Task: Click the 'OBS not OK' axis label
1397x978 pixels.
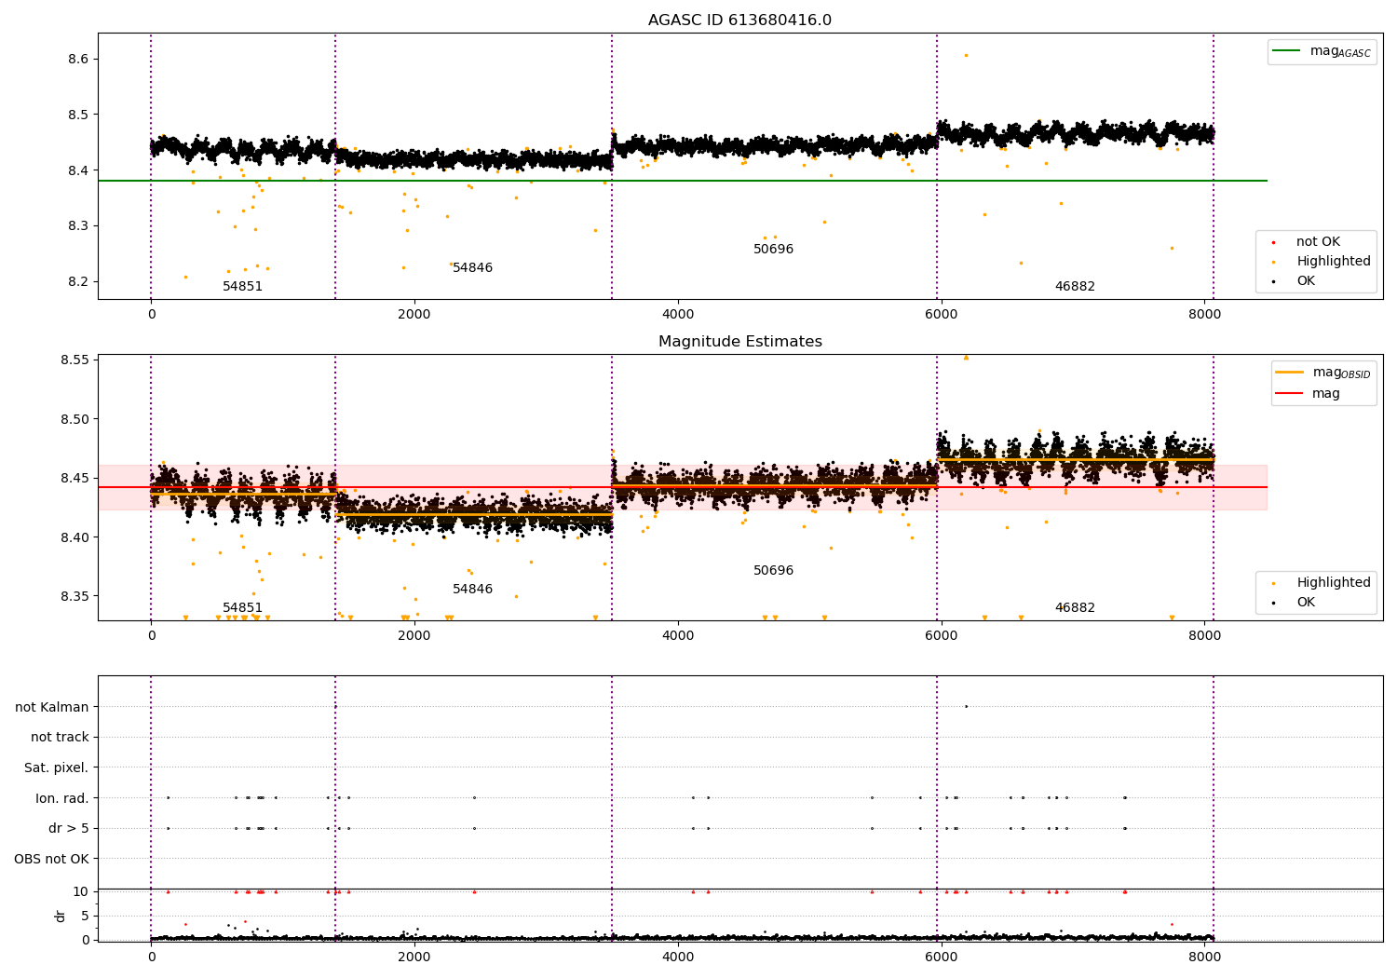Action: pos(52,859)
